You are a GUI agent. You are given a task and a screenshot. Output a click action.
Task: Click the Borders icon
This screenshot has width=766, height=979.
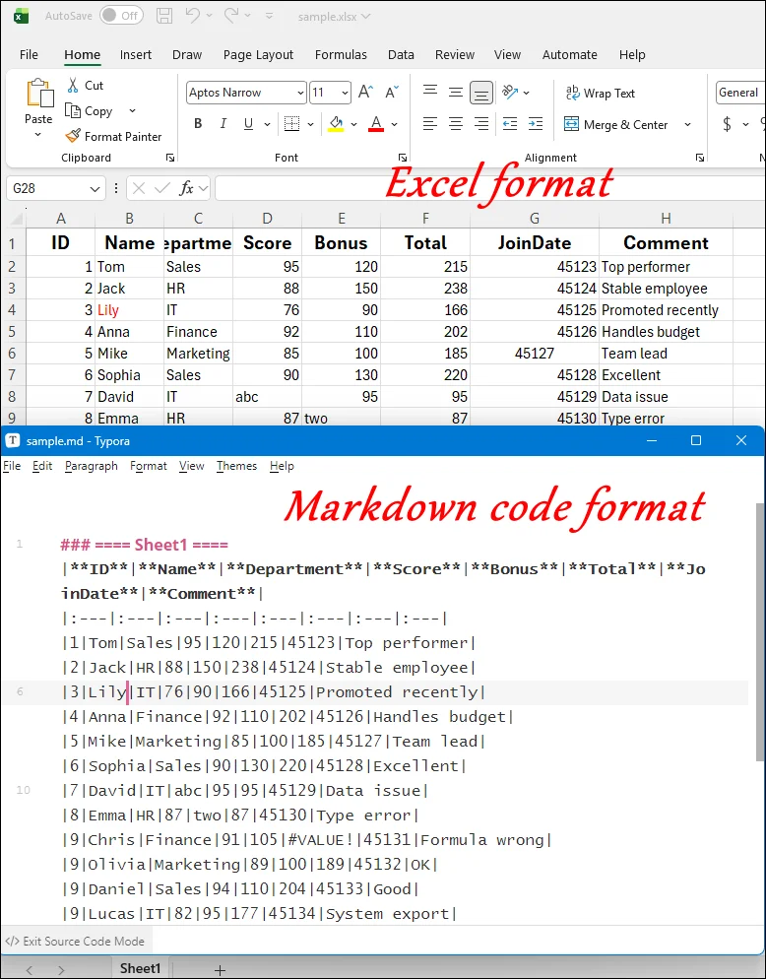click(x=291, y=124)
